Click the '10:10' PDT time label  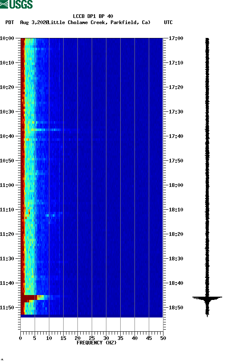(x=7, y=63)
